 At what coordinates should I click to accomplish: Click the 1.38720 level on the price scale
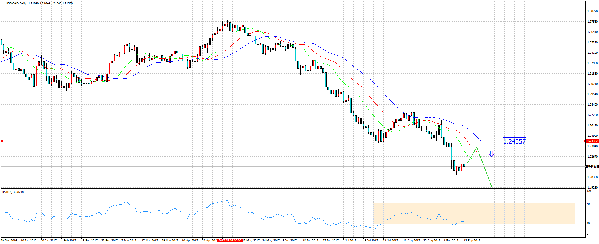pos(592,11)
